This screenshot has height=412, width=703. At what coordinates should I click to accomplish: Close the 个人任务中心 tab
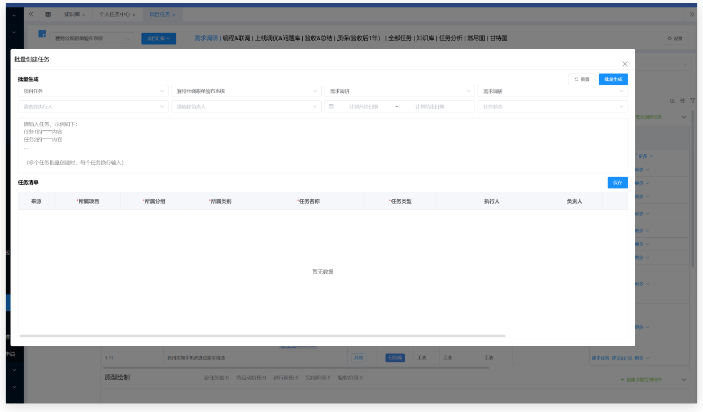[134, 15]
